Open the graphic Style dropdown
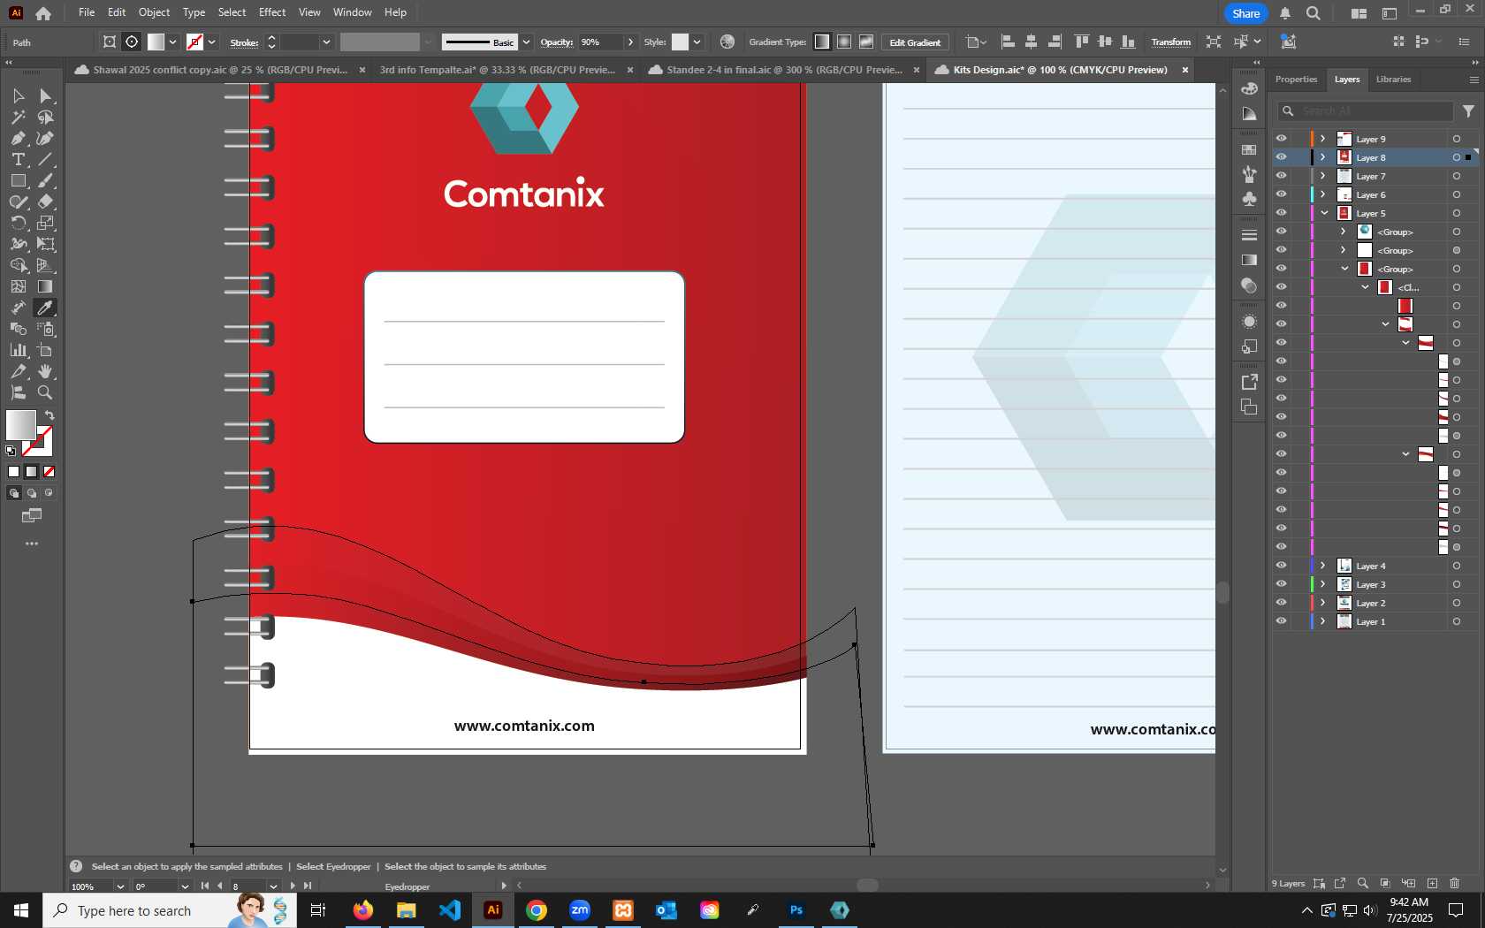1485x928 pixels. (x=697, y=42)
